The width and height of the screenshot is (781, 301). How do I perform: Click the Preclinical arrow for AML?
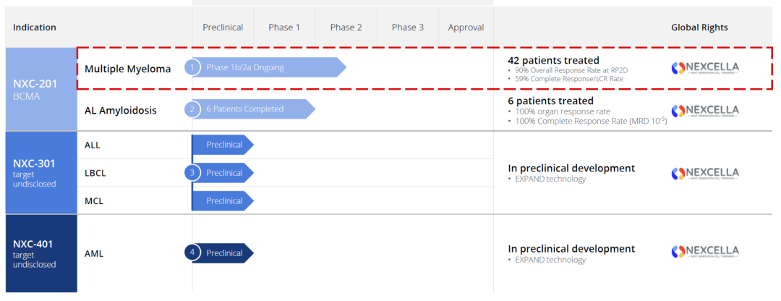(x=226, y=253)
